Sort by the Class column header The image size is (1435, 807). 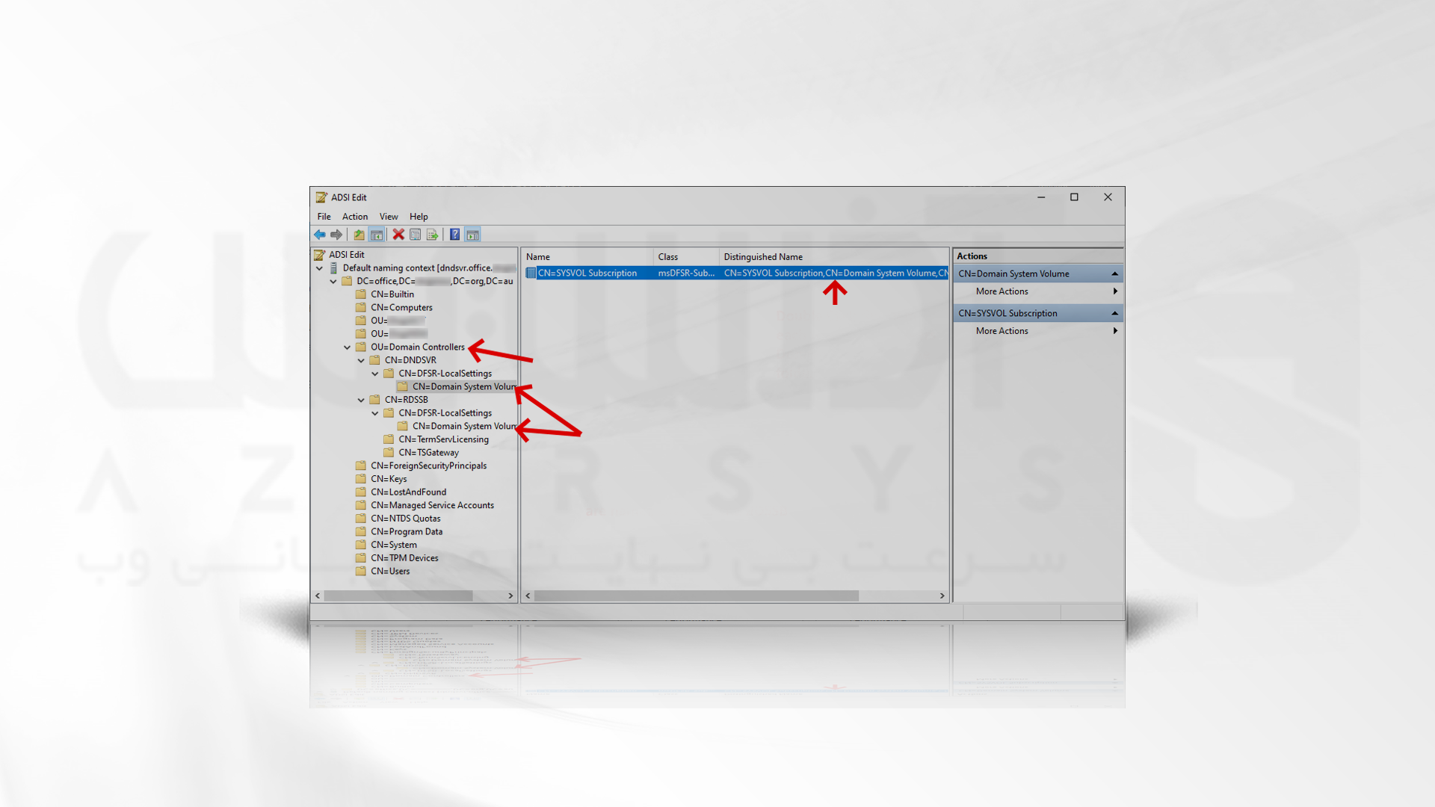coord(687,257)
